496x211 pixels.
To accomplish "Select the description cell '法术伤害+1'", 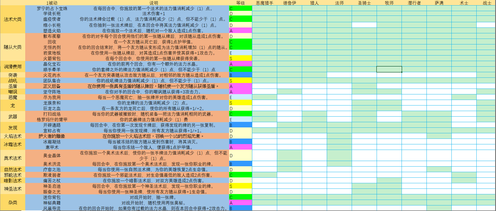I will pos(154,14).
